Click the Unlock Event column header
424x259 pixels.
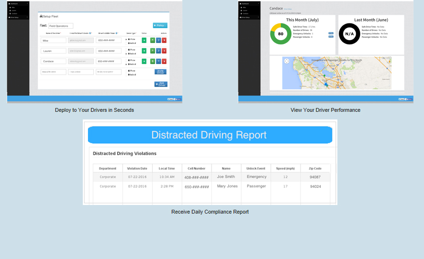pyautogui.click(x=256, y=168)
